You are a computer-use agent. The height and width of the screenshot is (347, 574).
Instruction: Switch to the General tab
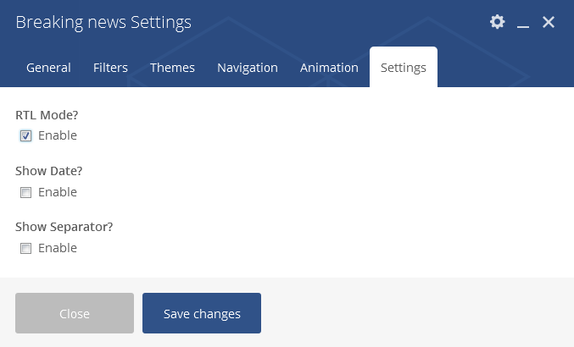click(48, 68)
